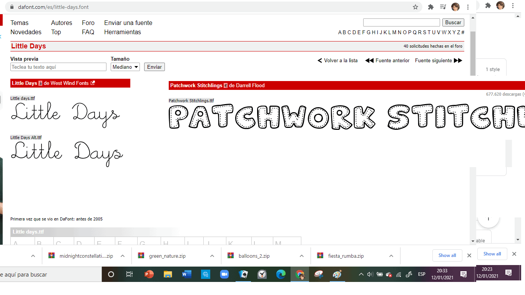Click the ESP language indicator

click(x=422, y=274)
